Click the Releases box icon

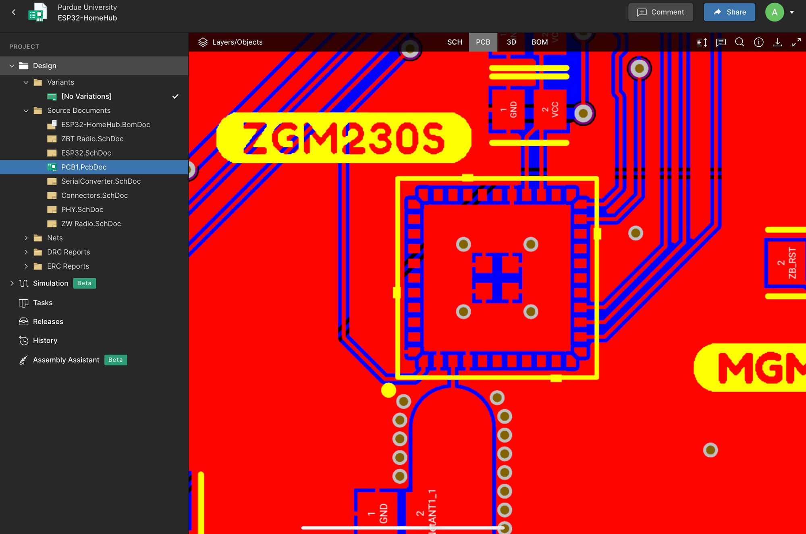(24, 321)
